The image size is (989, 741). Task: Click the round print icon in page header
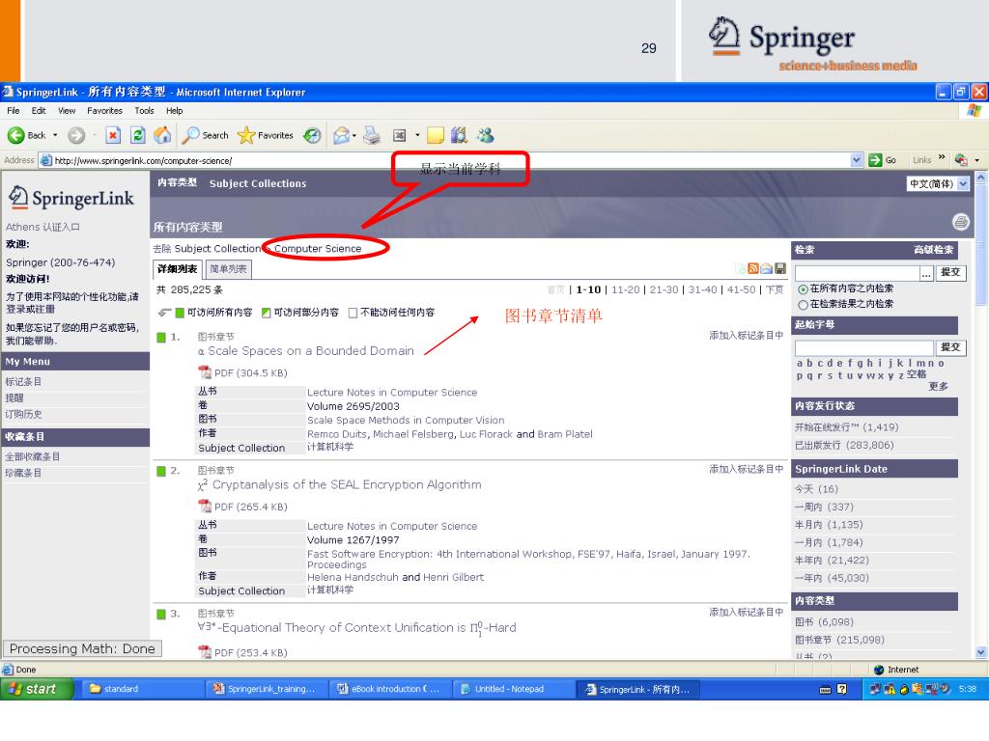[x=961, y=222]
